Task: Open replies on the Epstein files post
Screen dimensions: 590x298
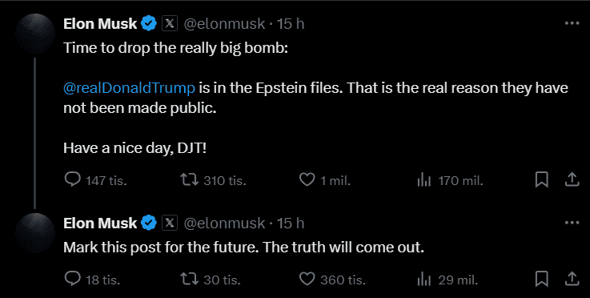Action: tap(96, 180)
